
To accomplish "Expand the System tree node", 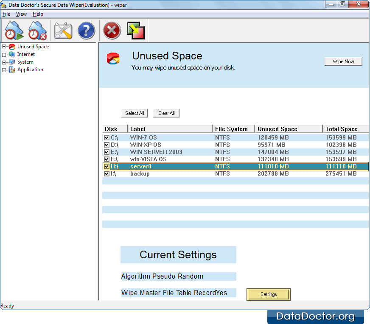I will (x=4, y=62).
